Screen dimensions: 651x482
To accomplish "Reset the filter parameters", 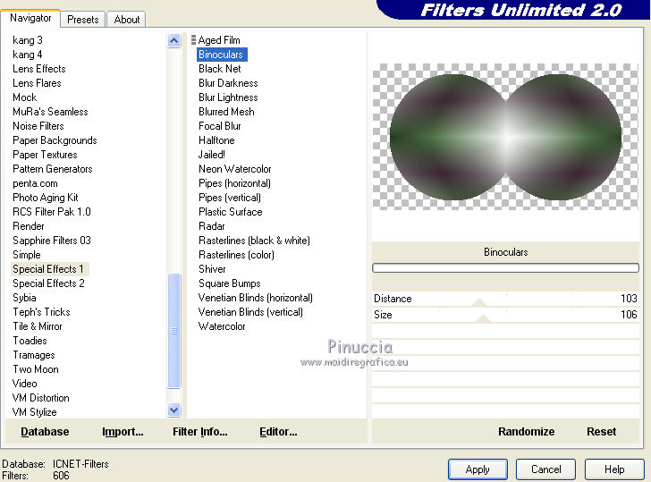I will click(x=601, y=432).
